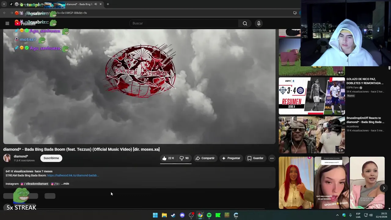391x220 pixels.
Task: Click the tray microphone icon
Action: click(350, 215)
